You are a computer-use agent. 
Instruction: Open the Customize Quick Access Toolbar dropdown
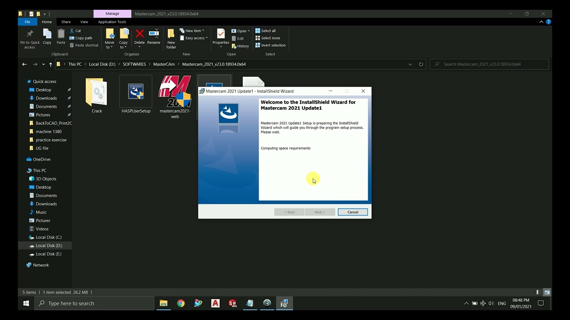[x=45, y=14]
